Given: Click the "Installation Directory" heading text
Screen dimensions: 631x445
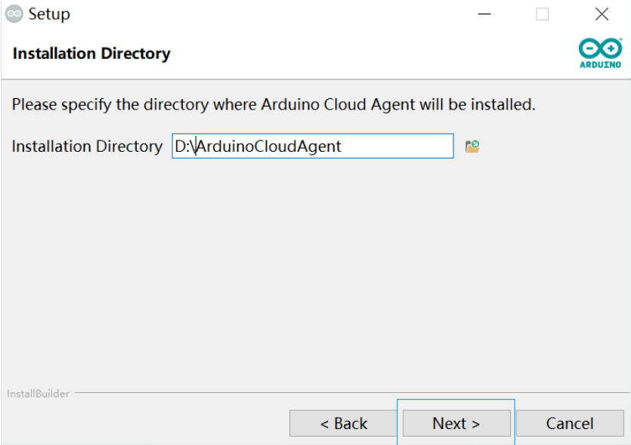Looking at the screenshot, I should tap(91, 54).
